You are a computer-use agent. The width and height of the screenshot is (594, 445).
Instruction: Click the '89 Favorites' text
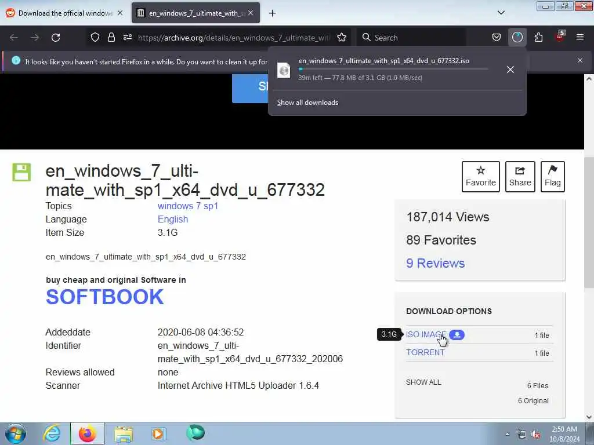441,240
